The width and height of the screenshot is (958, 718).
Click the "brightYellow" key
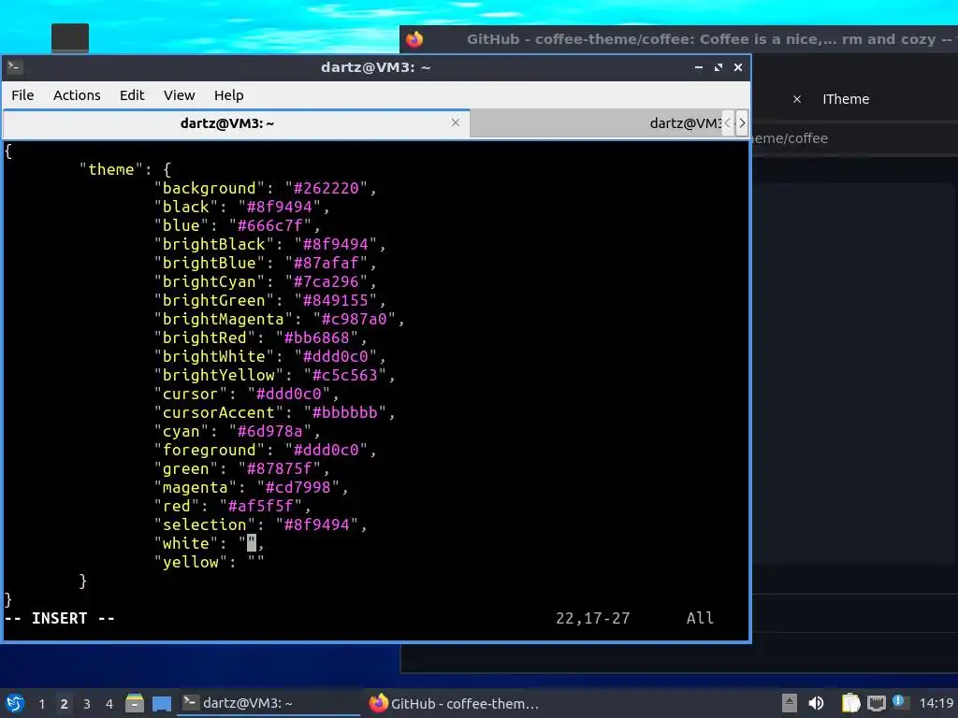[x=218, y=376]
